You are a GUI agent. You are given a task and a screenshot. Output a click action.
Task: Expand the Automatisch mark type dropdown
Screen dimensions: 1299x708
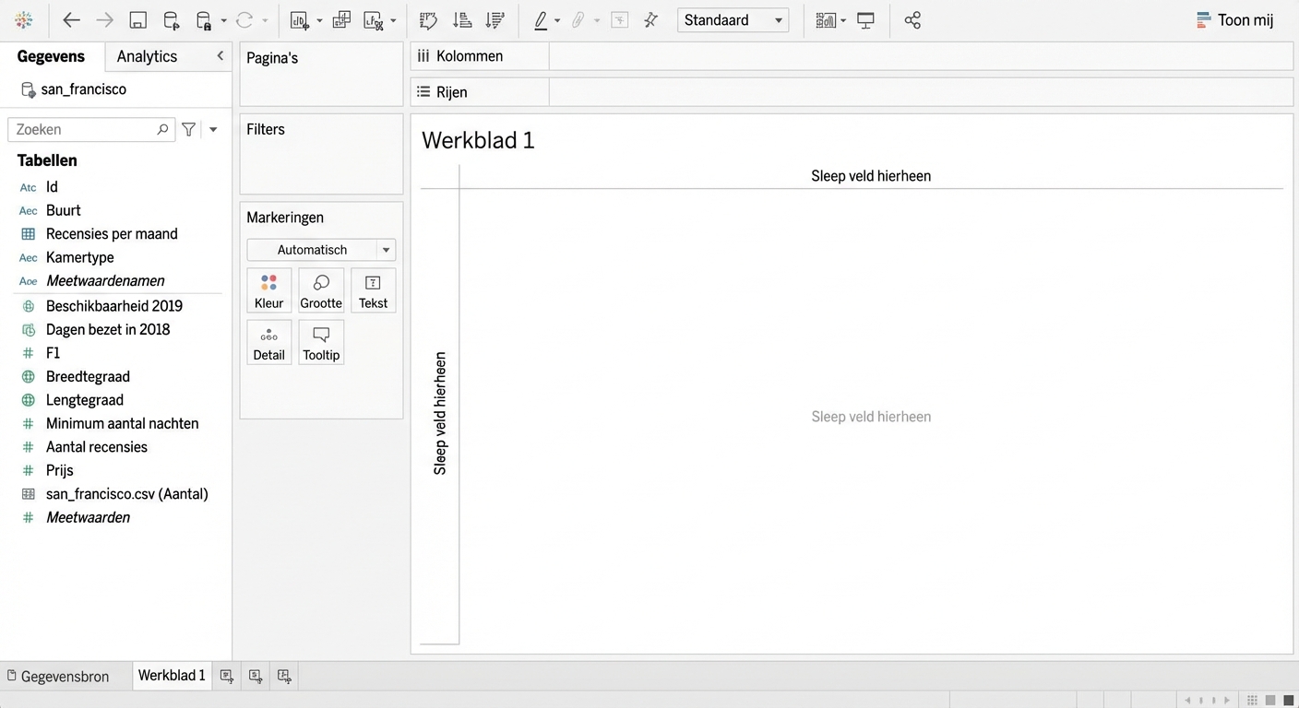[386, 250]
